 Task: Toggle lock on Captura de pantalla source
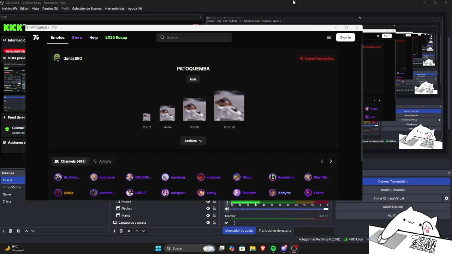(x=214, y=223)
